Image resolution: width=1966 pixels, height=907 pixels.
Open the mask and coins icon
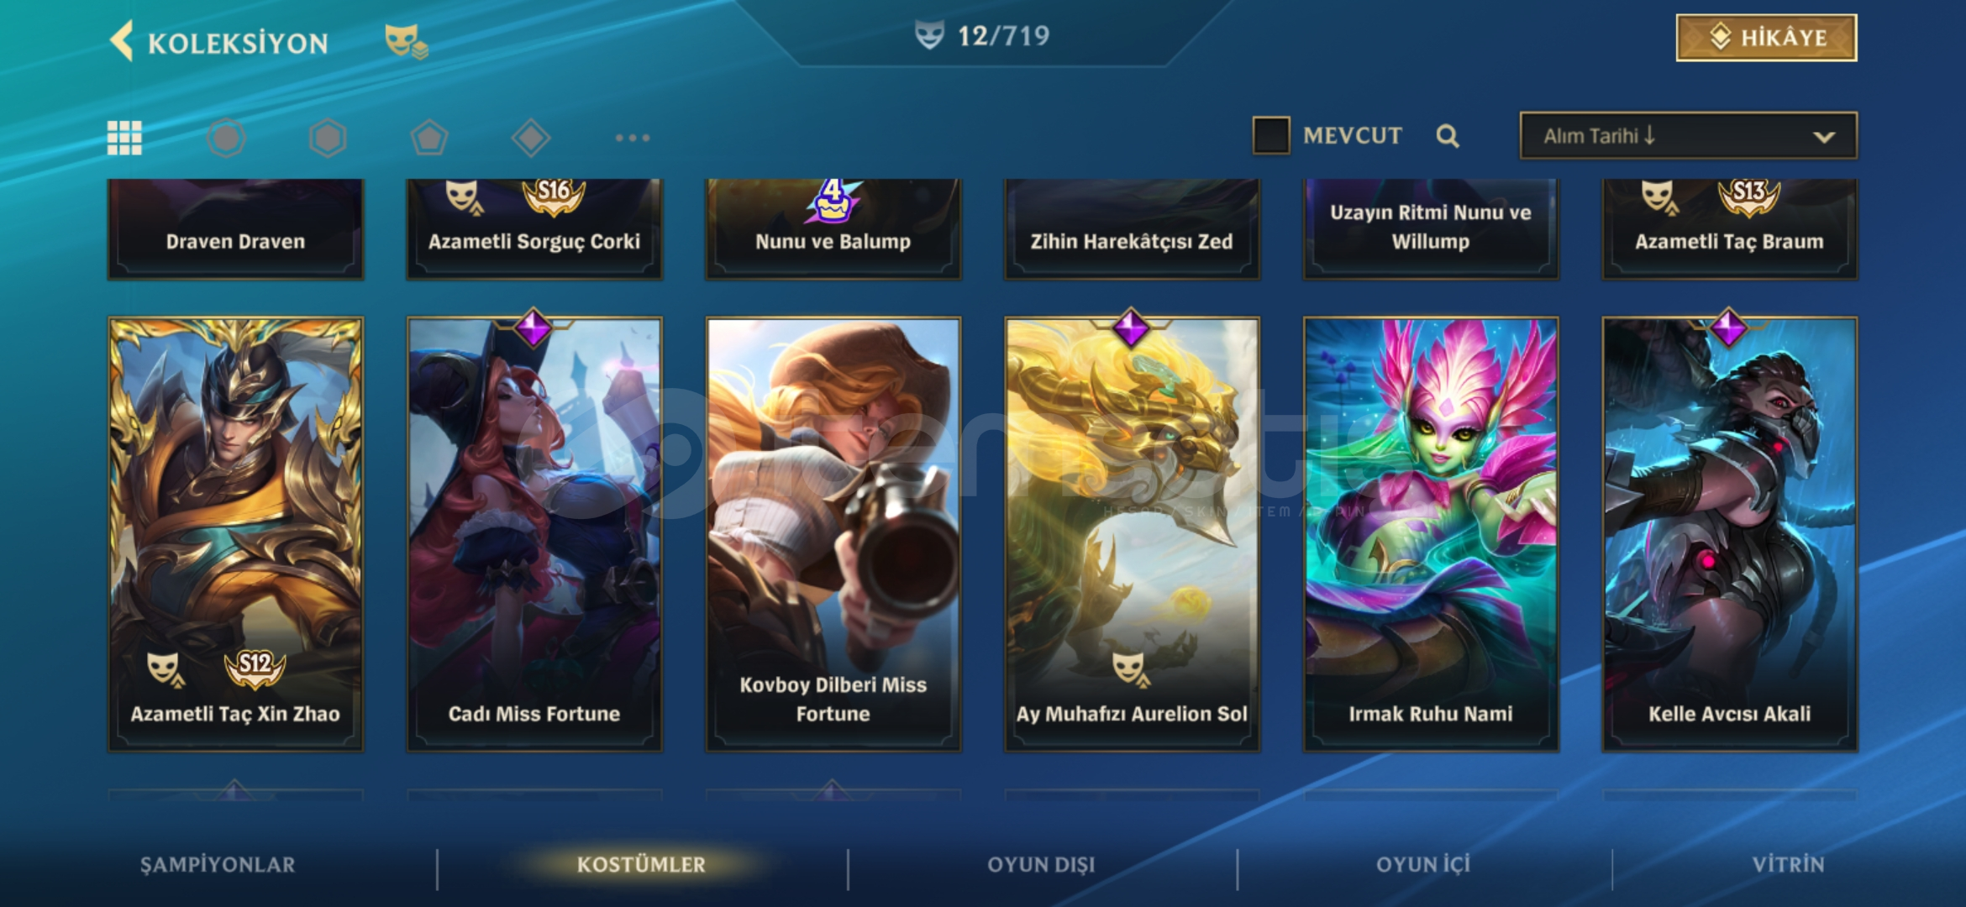click(x=407, y=40)
